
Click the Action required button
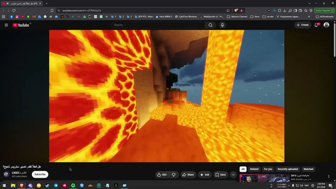[x=324, y=10]
